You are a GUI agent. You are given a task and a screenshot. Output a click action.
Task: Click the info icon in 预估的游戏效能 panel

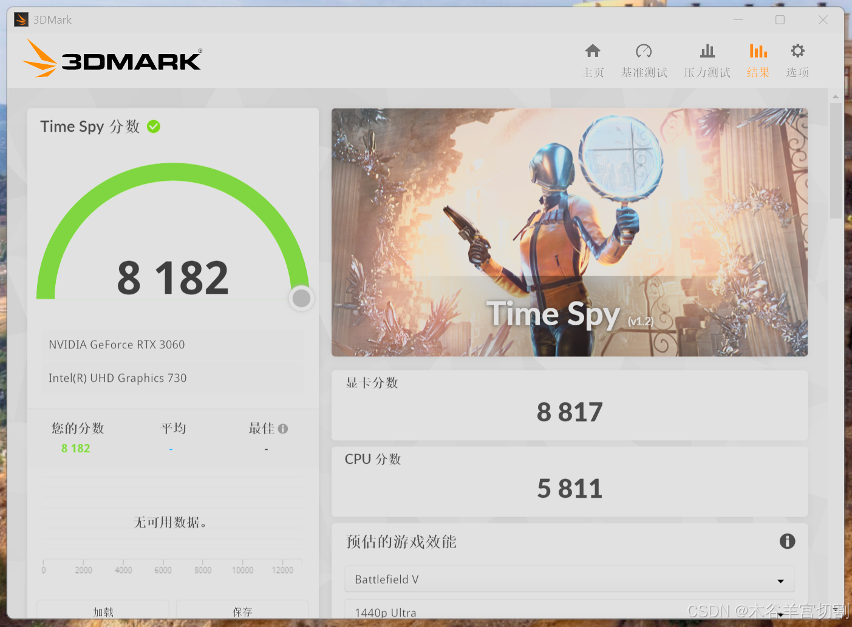point(787,541)
